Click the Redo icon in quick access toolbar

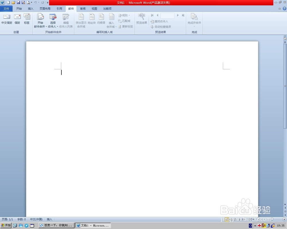43,3
